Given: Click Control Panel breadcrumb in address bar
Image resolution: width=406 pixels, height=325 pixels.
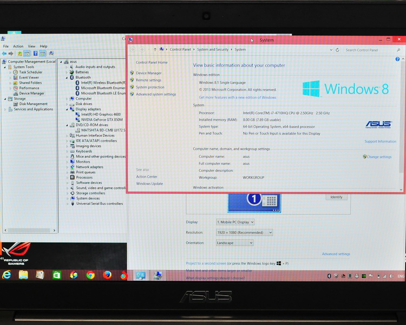Looking at the screenshot, I should (180, 49).
